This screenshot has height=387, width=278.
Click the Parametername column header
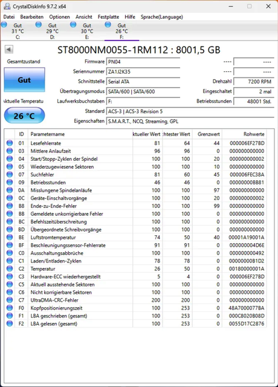click(x=80, y=134)
